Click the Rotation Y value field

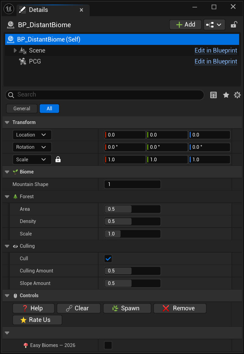tap(167, 147)
